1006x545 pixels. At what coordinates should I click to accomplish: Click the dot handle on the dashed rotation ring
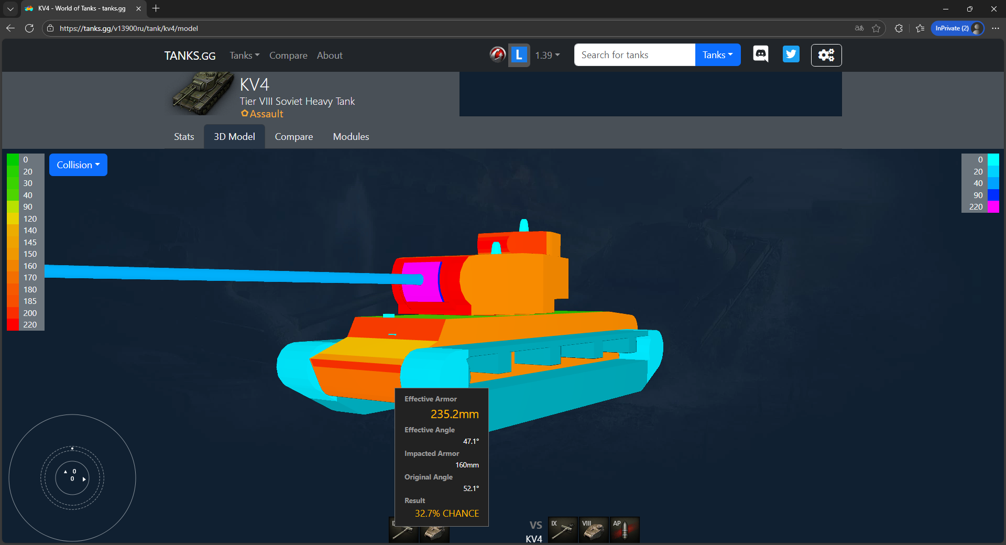(72, 449)
